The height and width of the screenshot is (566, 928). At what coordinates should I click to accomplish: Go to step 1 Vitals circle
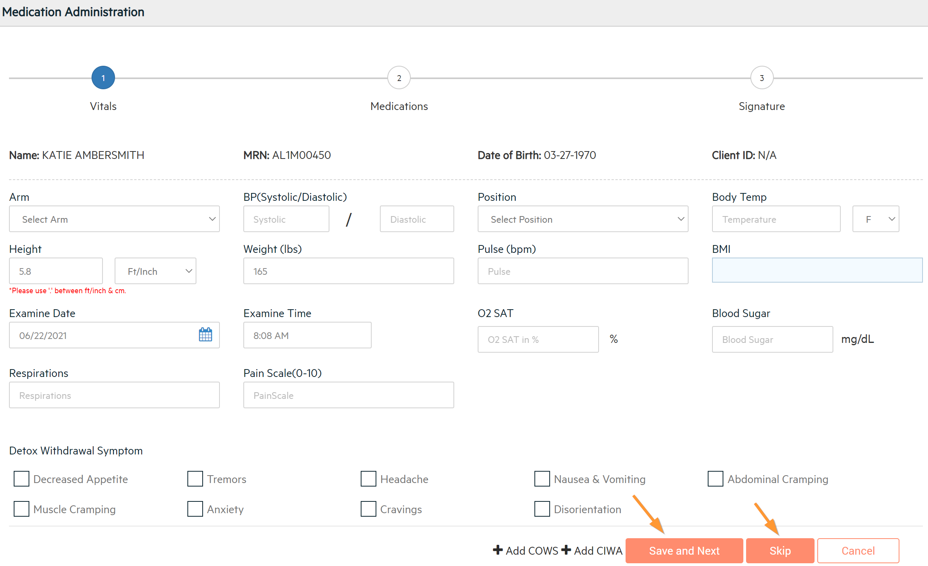(x=103, y=78)
